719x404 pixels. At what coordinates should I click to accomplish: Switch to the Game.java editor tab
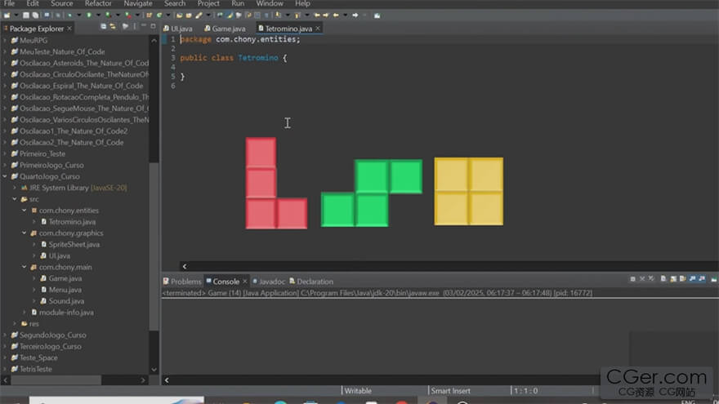228,29
